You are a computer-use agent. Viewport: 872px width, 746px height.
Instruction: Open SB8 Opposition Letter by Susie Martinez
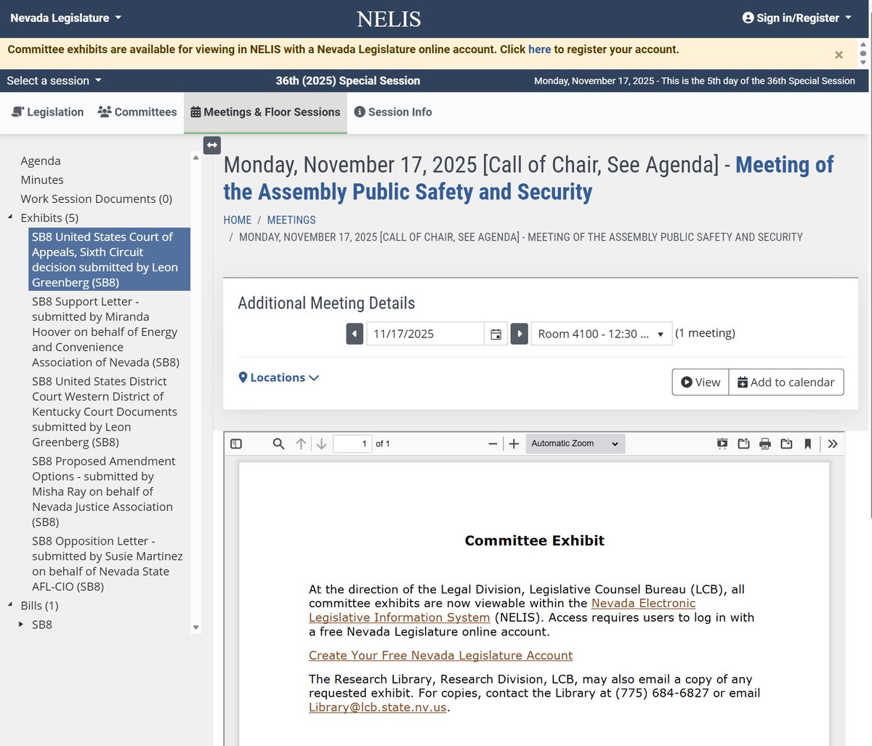tap(109, 563)
